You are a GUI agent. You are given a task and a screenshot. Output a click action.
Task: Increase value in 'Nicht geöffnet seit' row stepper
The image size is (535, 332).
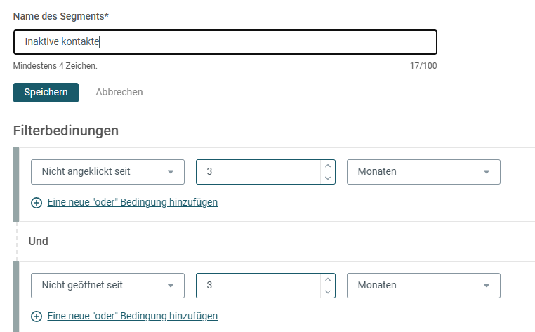tap(328, 279)
